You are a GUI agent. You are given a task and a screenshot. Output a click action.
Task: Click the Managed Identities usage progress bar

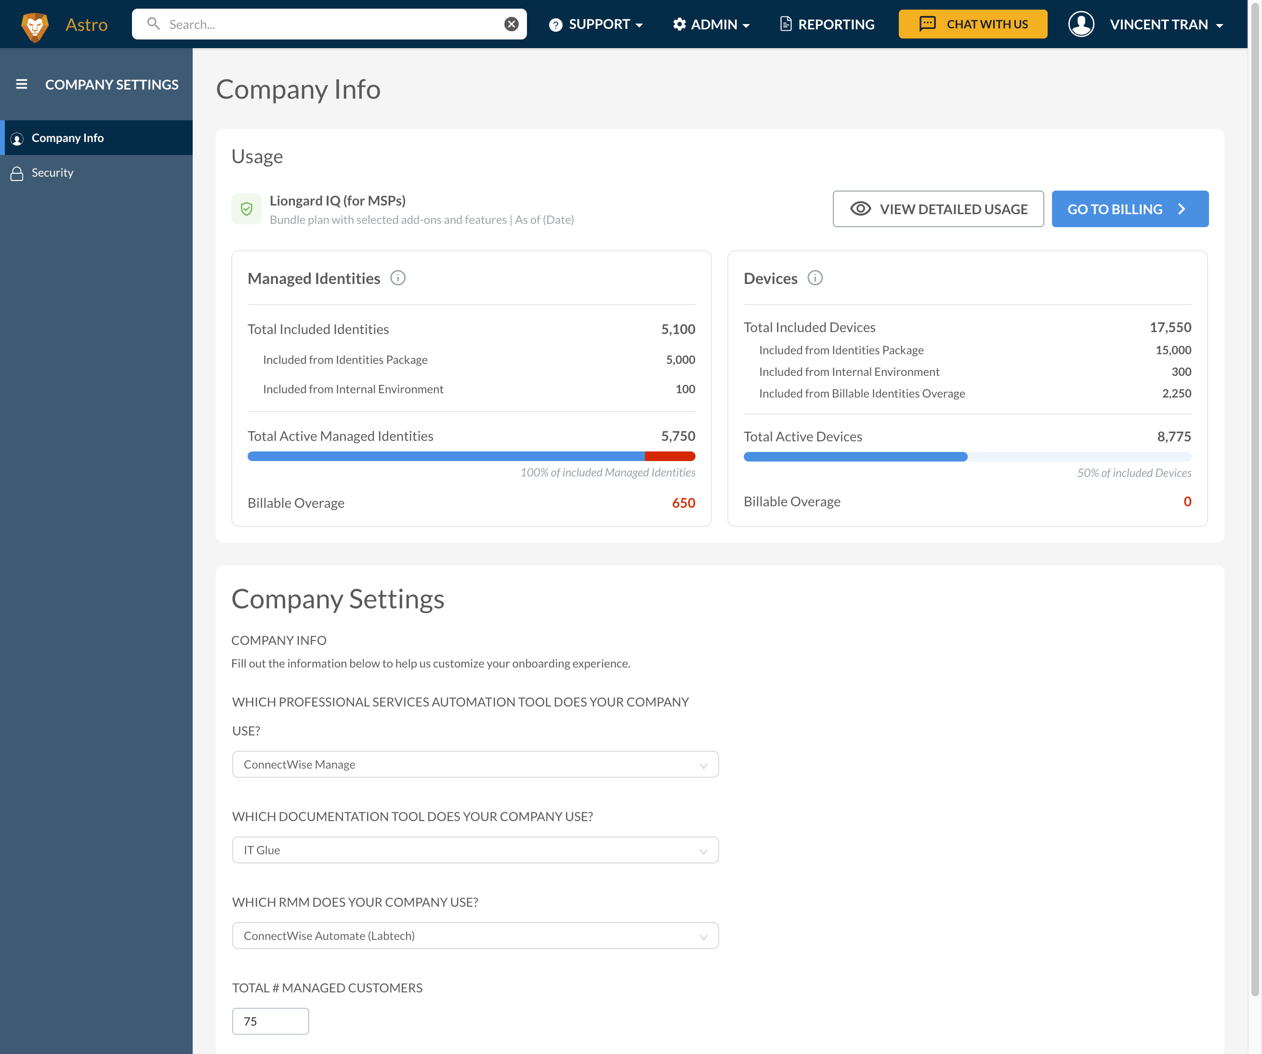point(471,456)
